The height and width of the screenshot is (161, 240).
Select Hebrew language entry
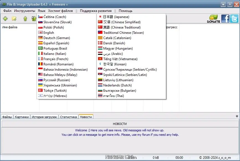click(67, 96)
